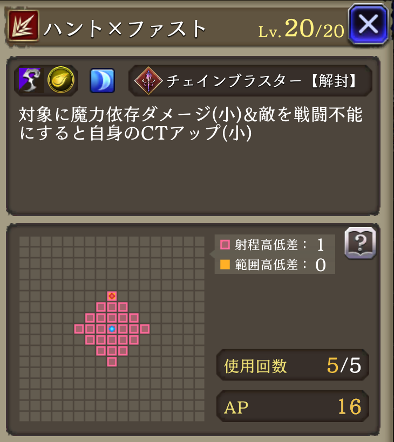The height and width of the screenshot is (442, 394).
Task: Click the pink 射程高低差 legend square
Action: pos(225,244)
